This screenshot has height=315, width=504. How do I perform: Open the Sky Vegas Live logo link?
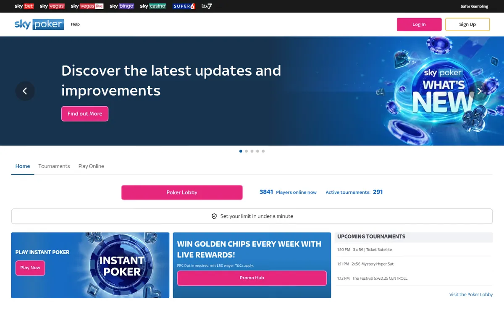click(87, 6)
